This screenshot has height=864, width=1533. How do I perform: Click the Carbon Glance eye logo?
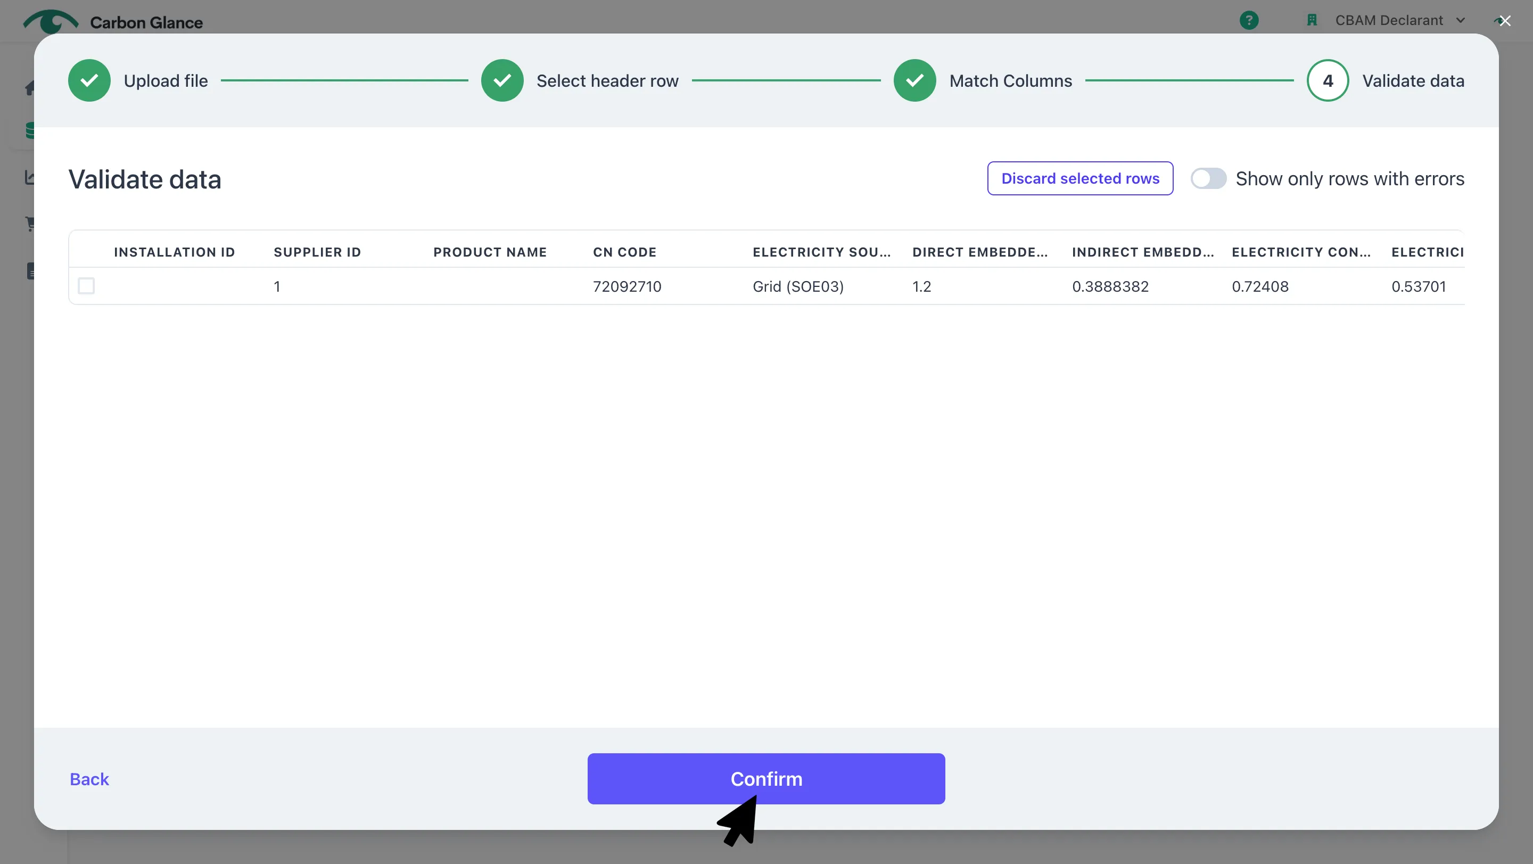tap(51, 21)
